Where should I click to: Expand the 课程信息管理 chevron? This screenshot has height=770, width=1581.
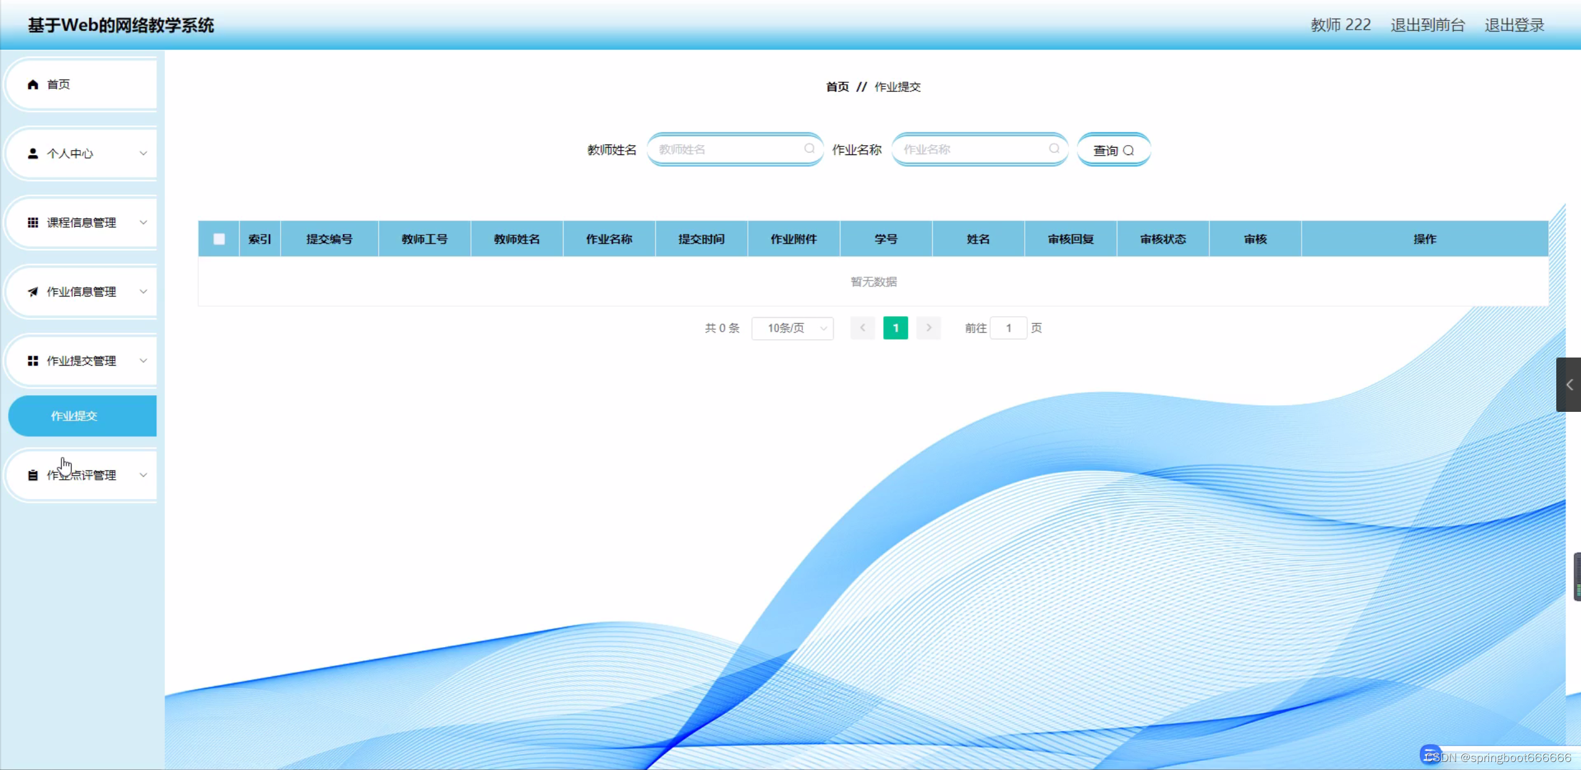[143, 223]
